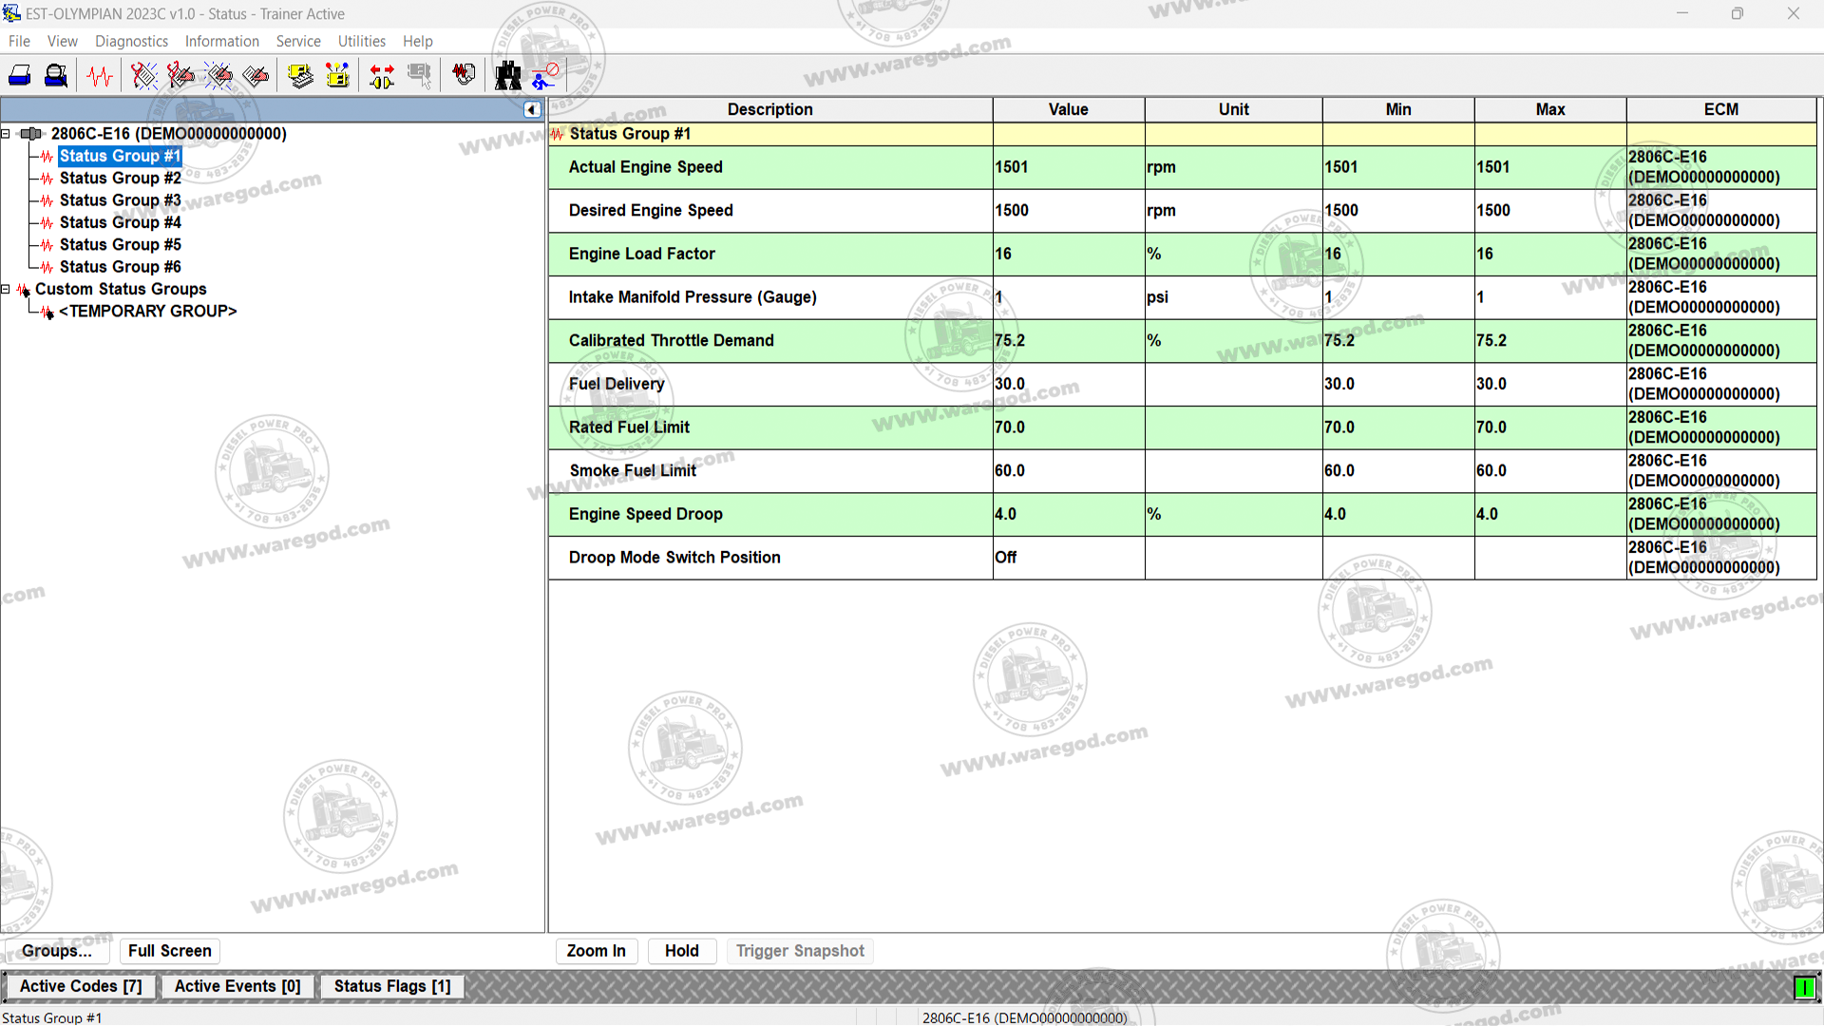
Task: Open Active Diagnostic Codes stethoscope icon
Action: pos(144,76)
